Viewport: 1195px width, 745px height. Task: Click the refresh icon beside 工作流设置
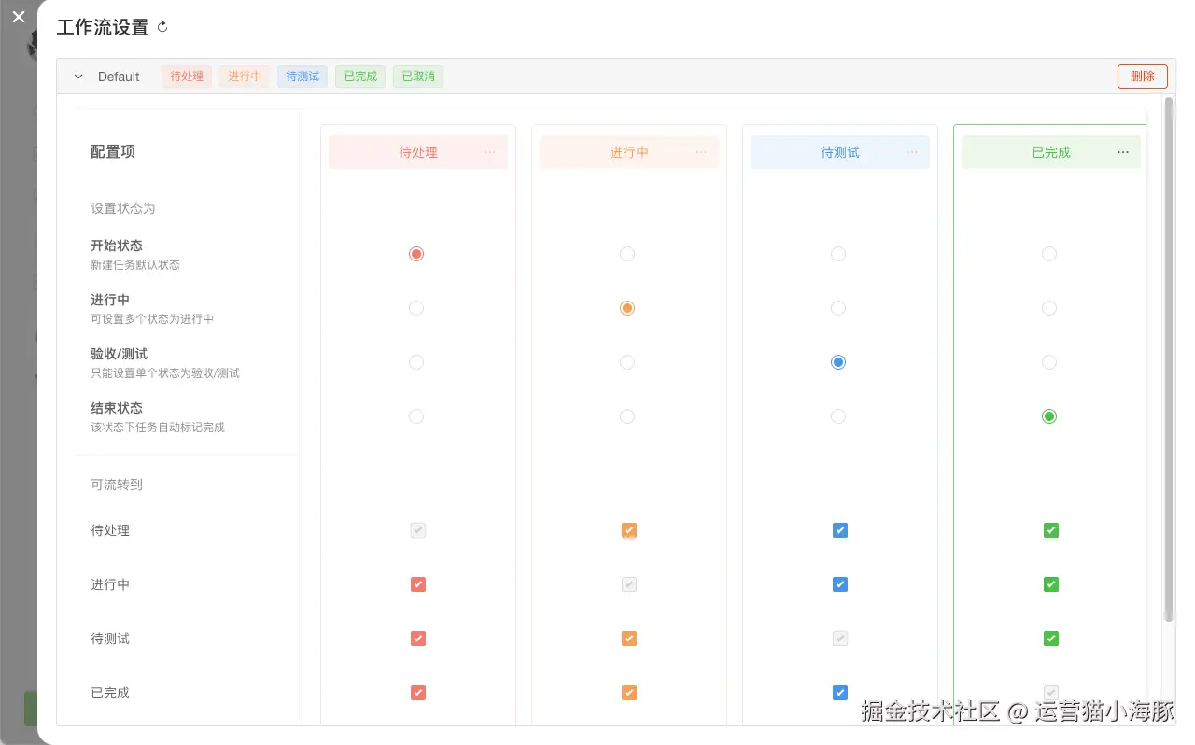click(162, 27)
